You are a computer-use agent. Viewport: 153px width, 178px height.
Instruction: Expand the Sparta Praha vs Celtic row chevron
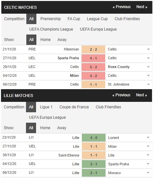(x=148, y=58)
